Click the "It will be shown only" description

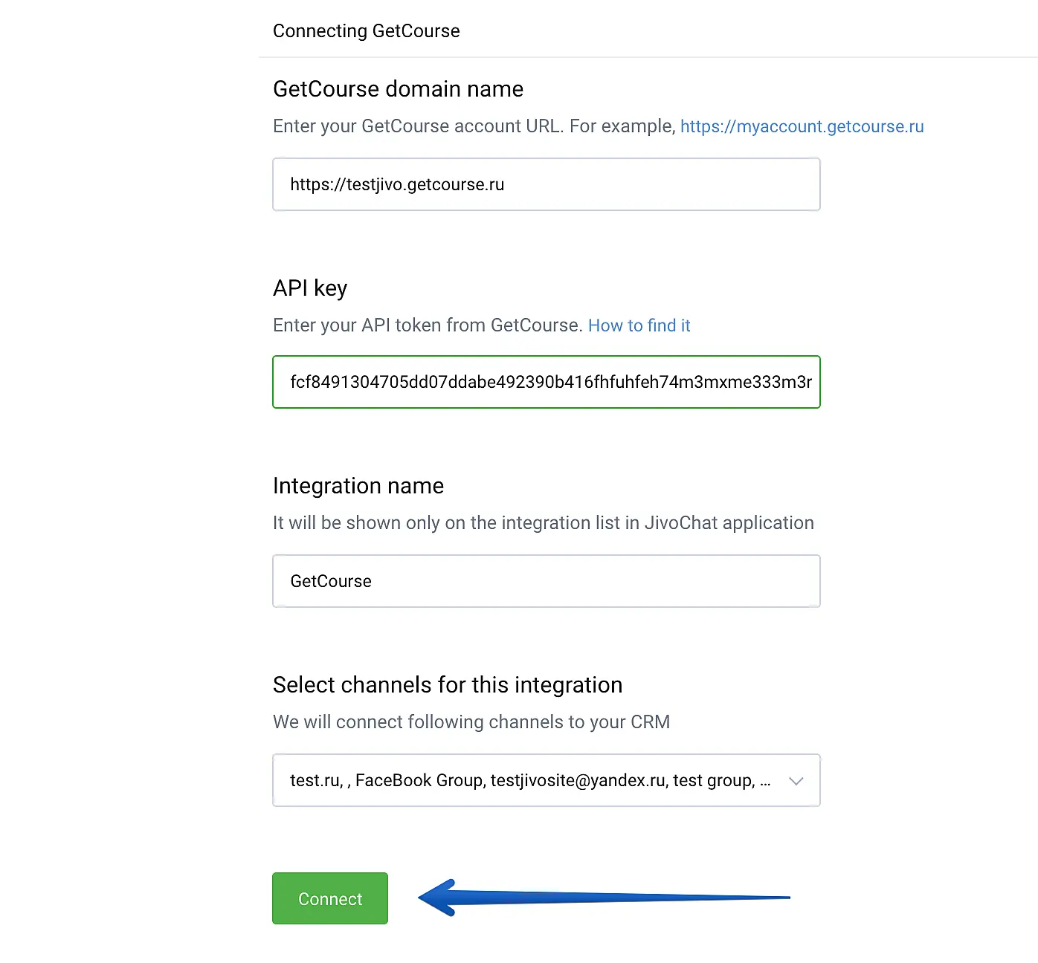pyautogui.click(x=543, y=523)
